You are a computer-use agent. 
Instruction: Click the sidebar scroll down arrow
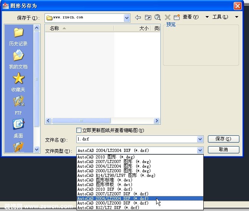37,149
